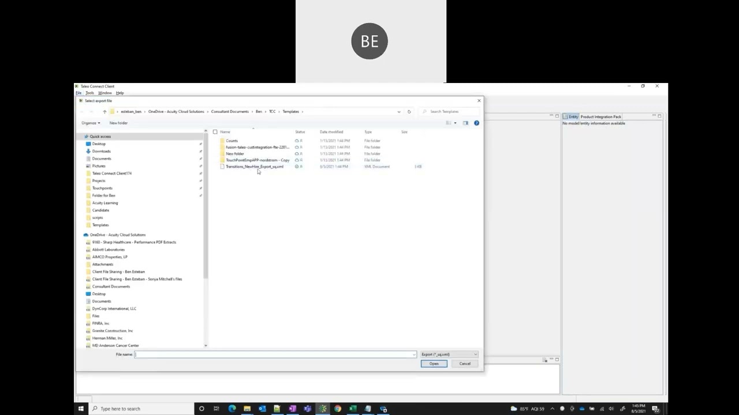Select the TouchPointEmpAPP-nordstrom - Copy folder

[257, 160]
